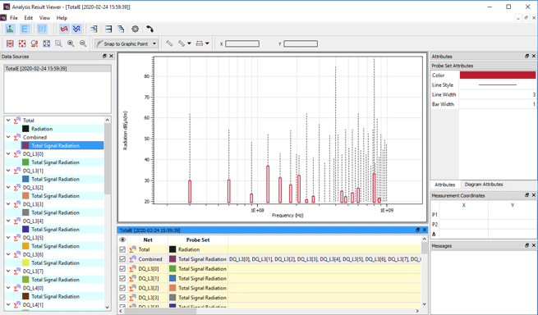
Task: Click the eye visibility column header
Action: tap(122, 240)
